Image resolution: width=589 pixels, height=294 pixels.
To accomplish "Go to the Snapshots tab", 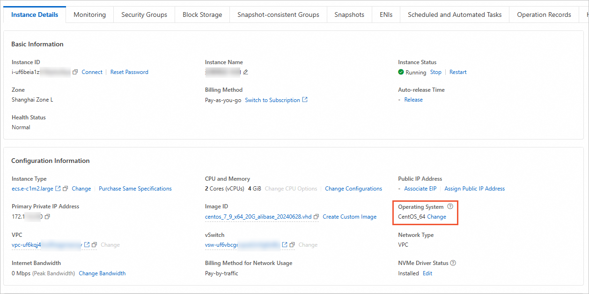I will 349,15.
